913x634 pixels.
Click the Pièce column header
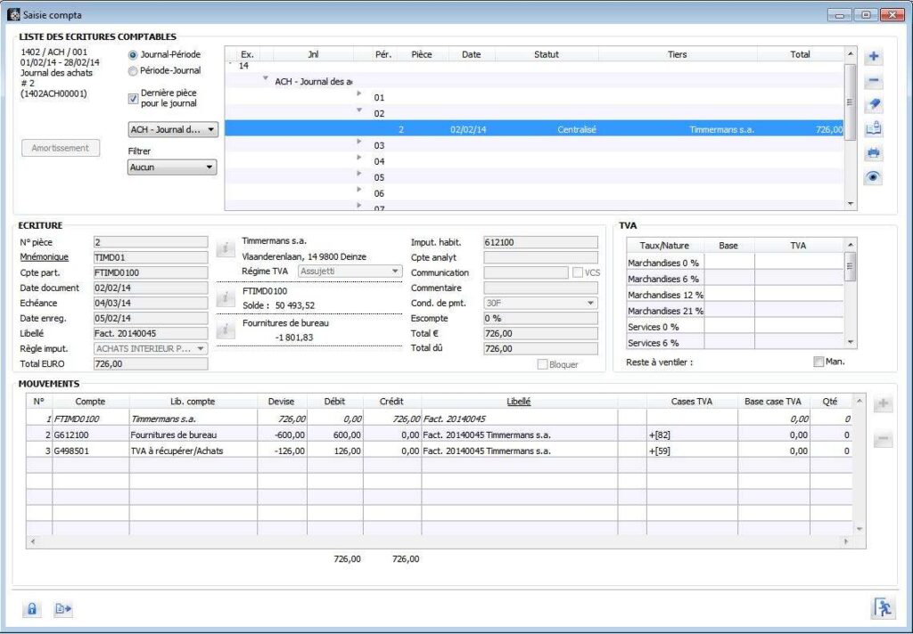[x=422, y=54]
